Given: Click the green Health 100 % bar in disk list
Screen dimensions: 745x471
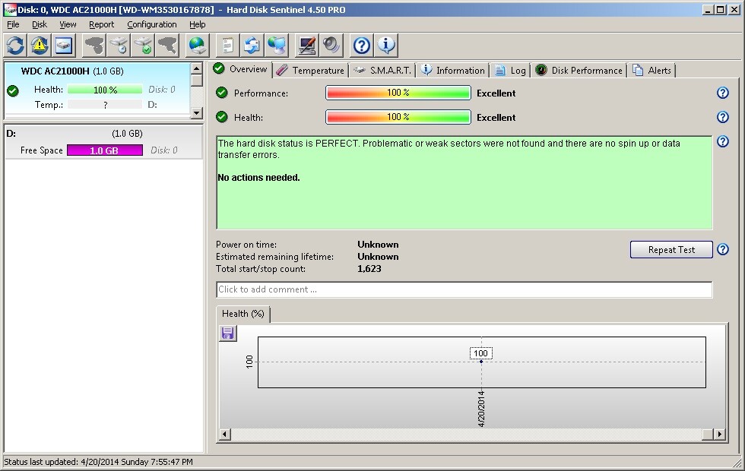Looking at the screenshot, I should click(x=105, y=90).
